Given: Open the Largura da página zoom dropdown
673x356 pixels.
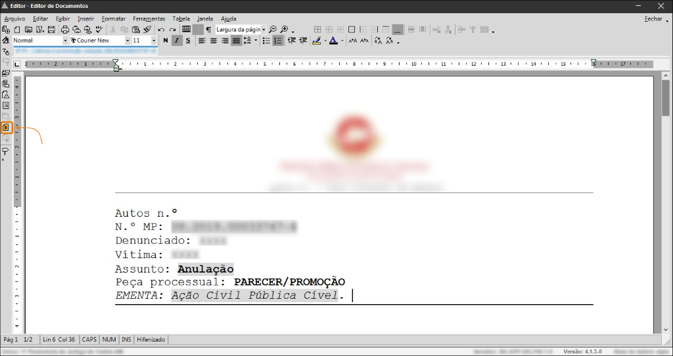Looking at the screenshot, I should pyautogui.click(x=264, y=30).
